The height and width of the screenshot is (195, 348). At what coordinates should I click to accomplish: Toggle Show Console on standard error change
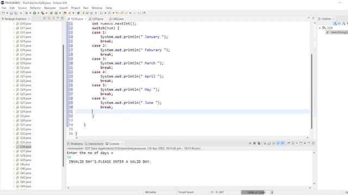[283, 143]
